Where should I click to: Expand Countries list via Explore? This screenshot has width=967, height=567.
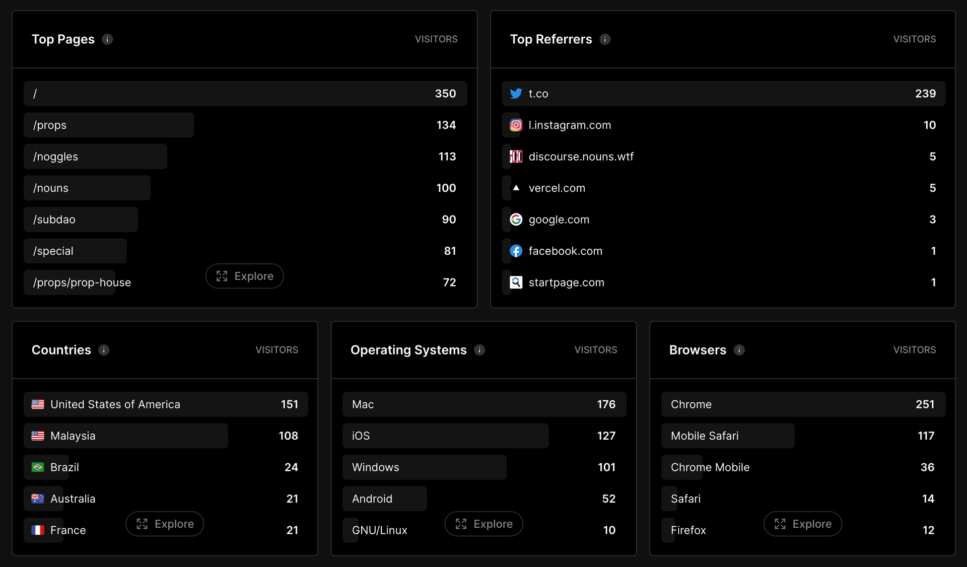point(165,524)
